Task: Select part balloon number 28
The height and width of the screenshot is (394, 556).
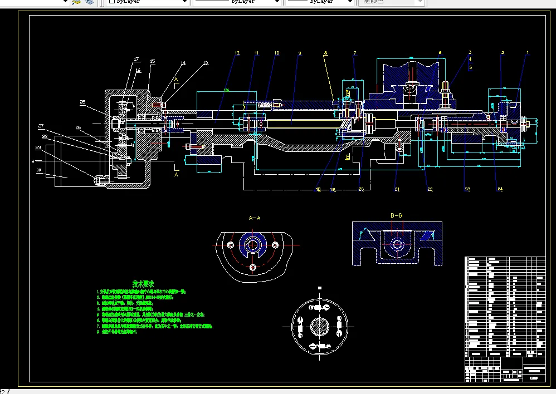Action: coord(45,136)
